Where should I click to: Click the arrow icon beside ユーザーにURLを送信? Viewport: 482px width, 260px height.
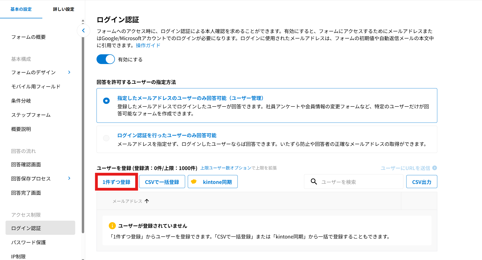(x=435, y=168)
